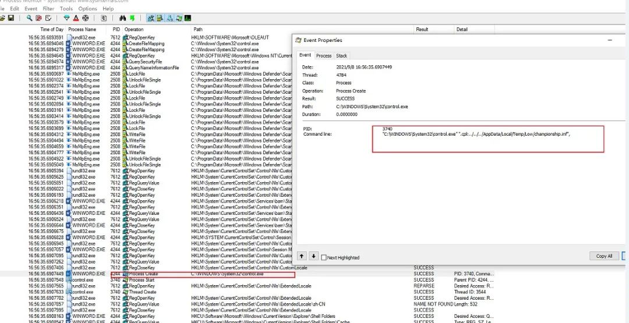629x323 pixels.
Task: Click the Find binoculars icon
Action: pyautogui.click(x=122, y=18)
